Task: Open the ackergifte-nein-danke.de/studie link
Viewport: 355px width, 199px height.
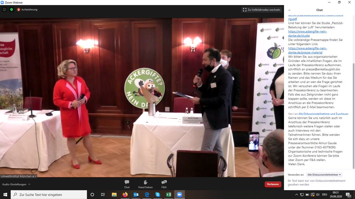Action: pyautogui.click(x=308, y=33)
